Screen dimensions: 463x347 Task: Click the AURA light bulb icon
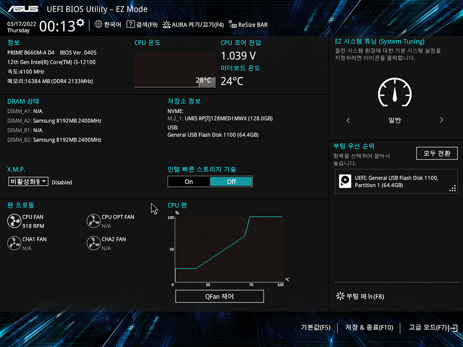tap(166, 25)
